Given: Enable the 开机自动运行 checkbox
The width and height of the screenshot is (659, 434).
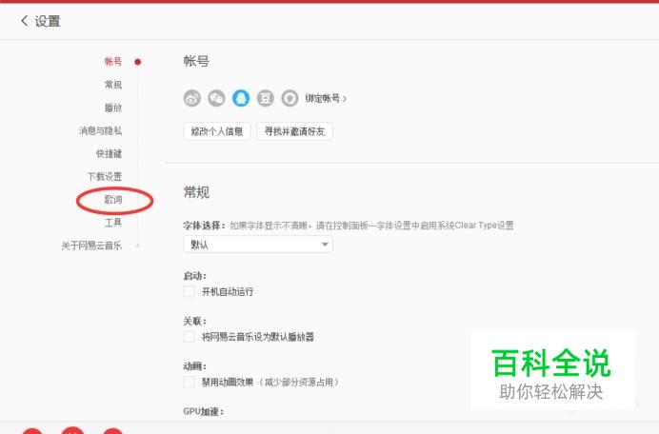Looking at the screenshot, I should coord(190,291).
